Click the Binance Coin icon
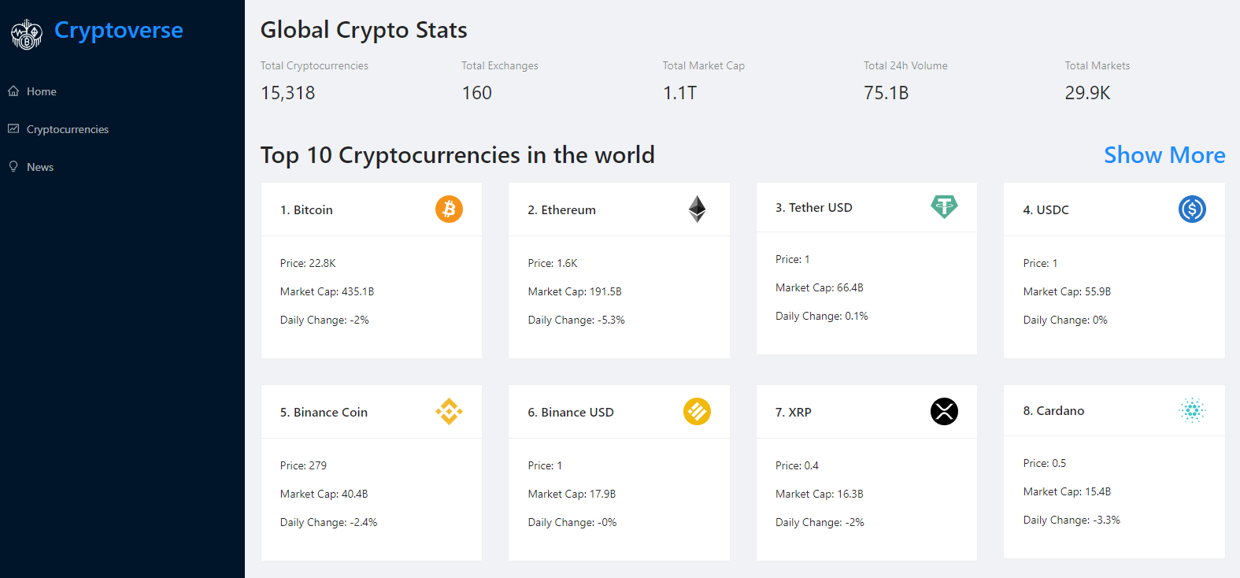Viewport: 1240px width, 578px height. (449, 412)
